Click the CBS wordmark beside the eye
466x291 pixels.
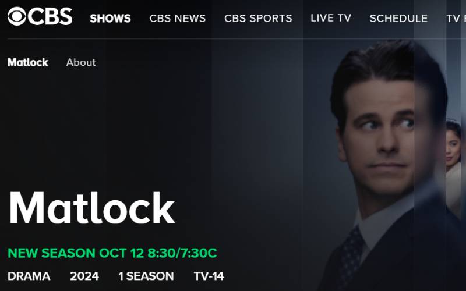[x=51, y=16]
